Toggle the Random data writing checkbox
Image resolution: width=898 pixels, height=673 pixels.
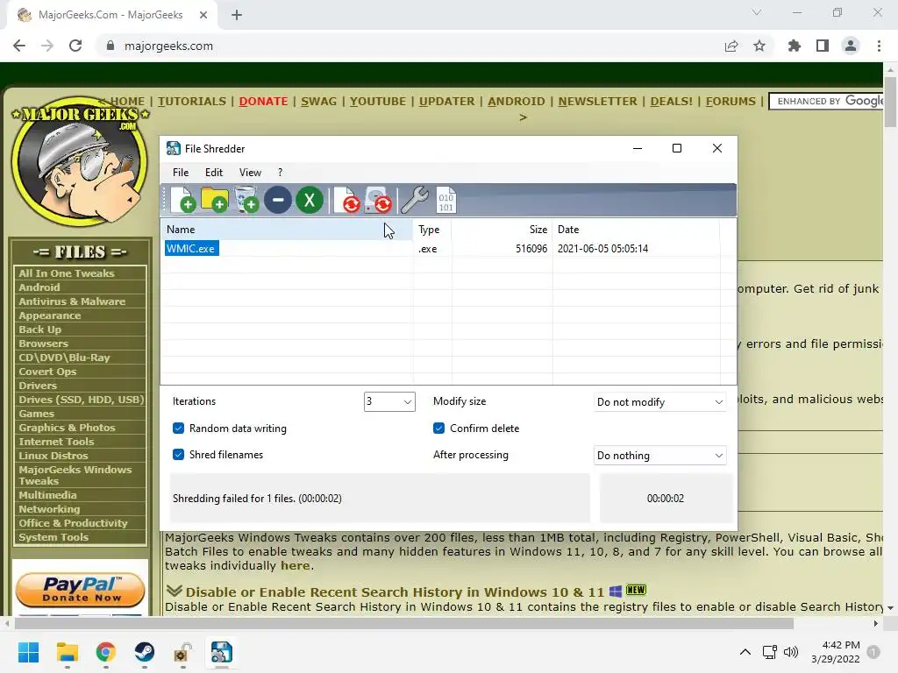click(x=179, y=428)
